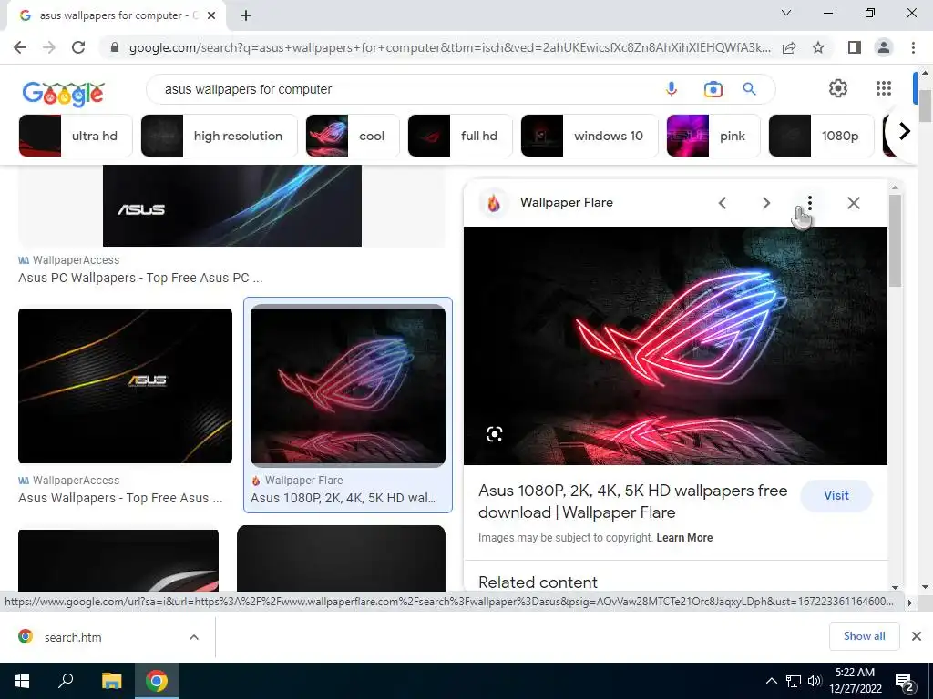View site information lock icon

[115, 47]
